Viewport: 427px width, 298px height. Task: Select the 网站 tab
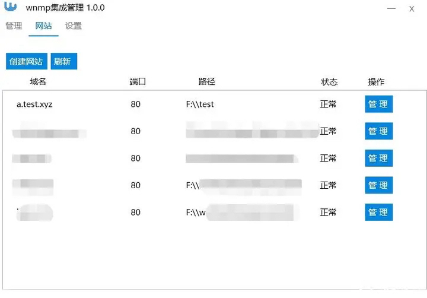(43, 26)
